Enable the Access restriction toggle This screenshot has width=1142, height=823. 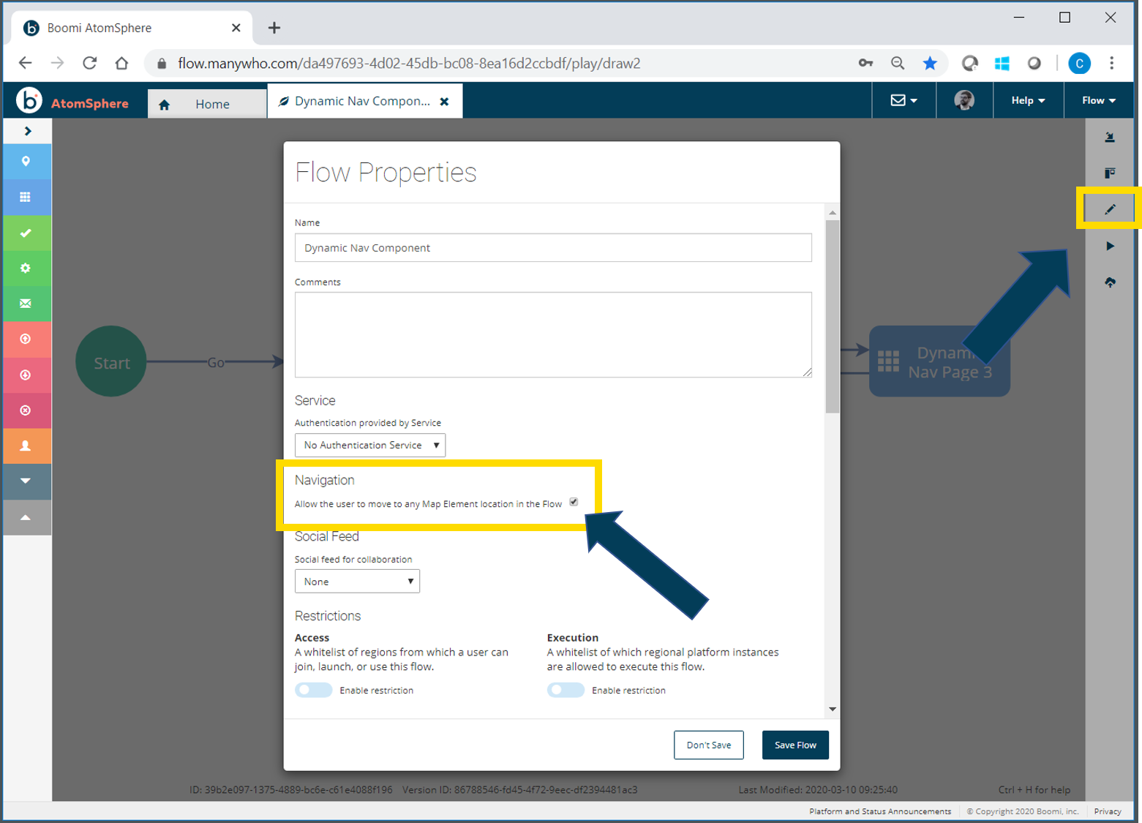[313, 689]
